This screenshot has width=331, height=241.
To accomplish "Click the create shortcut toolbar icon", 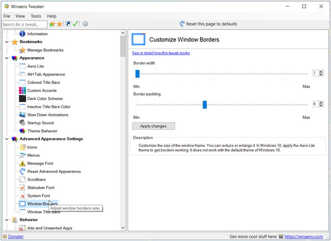I will click(68, 24).
